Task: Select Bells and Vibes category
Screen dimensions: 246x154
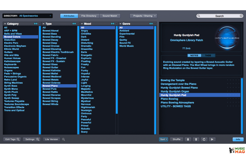Action: [x=13, y=34]
